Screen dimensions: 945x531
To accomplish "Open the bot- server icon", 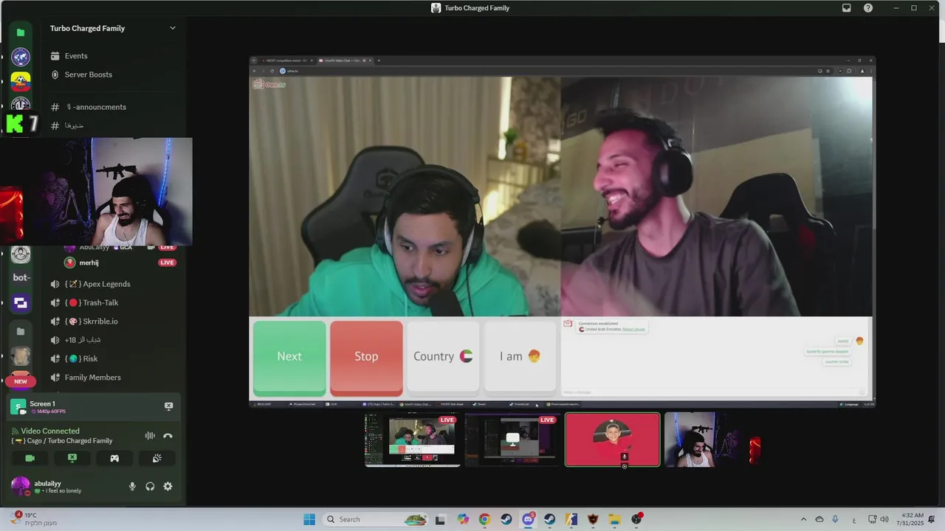I will coord(21,278).
